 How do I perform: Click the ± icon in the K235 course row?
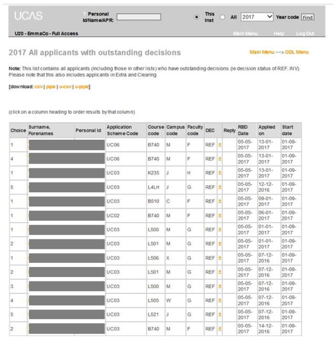coord(220,173)
